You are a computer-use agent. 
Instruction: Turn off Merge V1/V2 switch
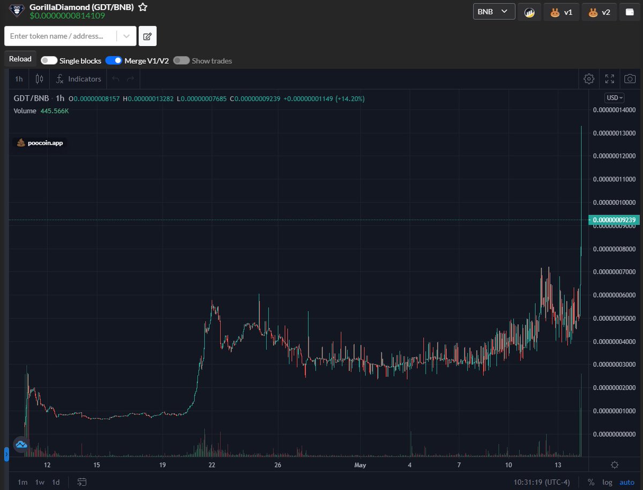point(114,61)
